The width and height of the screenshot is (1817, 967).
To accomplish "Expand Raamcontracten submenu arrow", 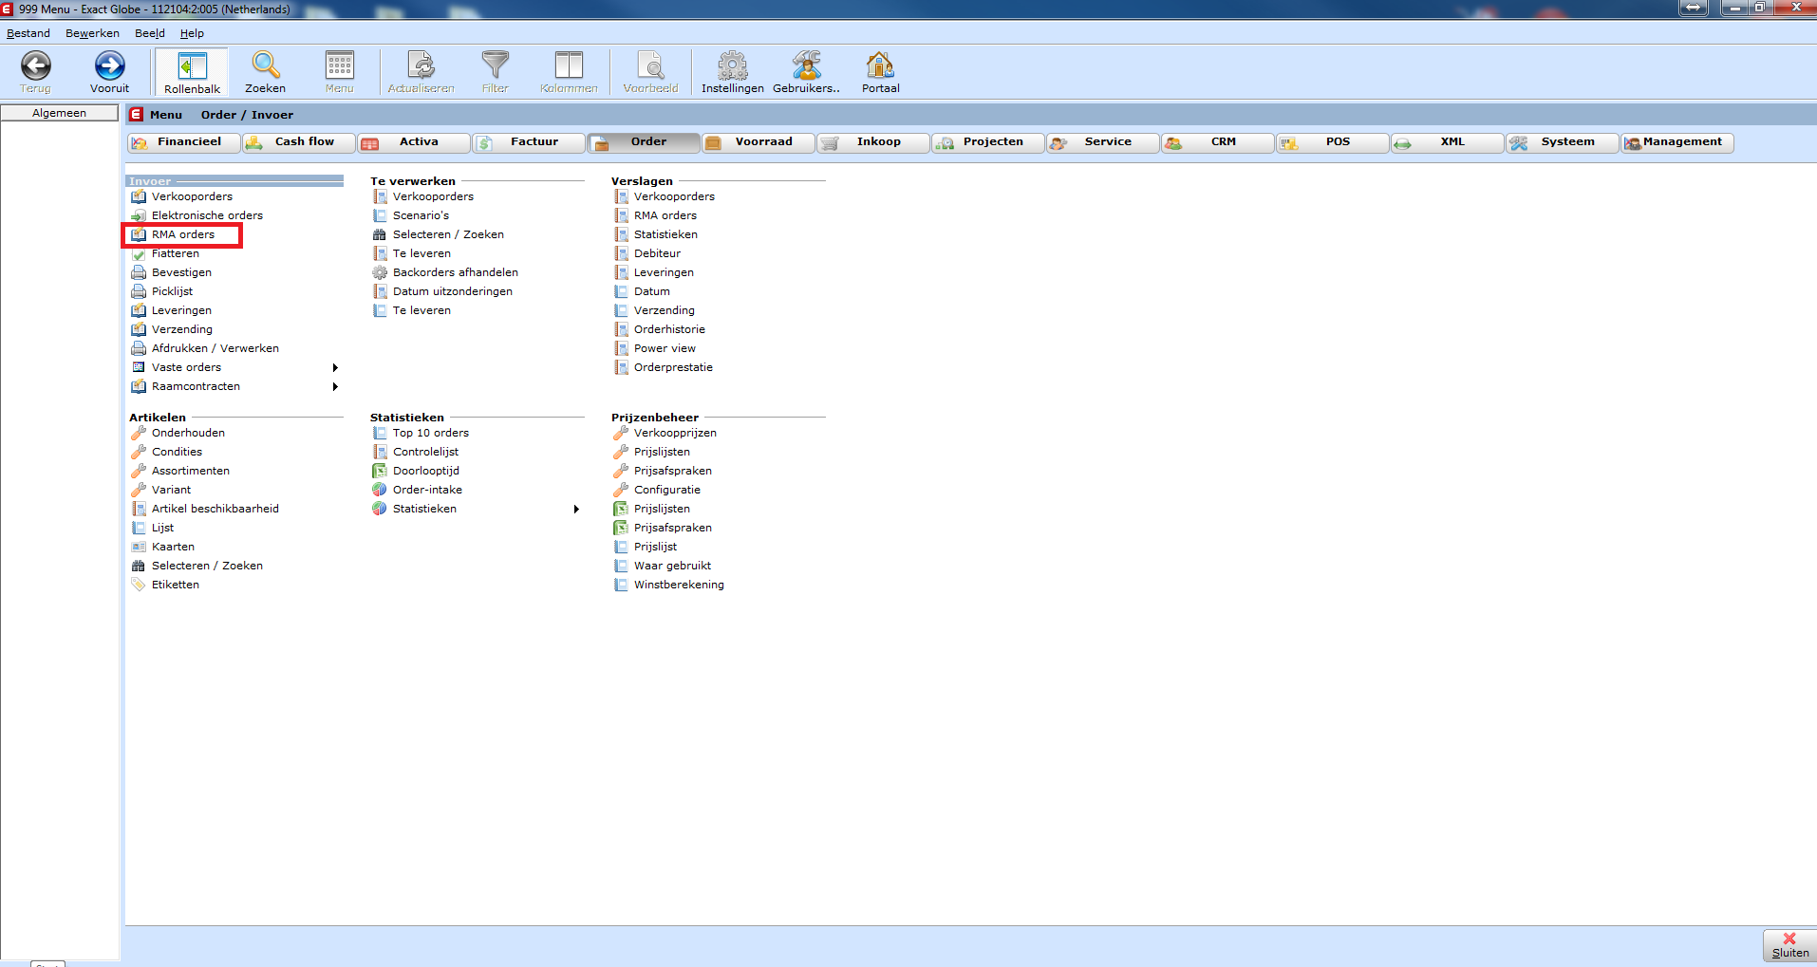I will point(335,386).
